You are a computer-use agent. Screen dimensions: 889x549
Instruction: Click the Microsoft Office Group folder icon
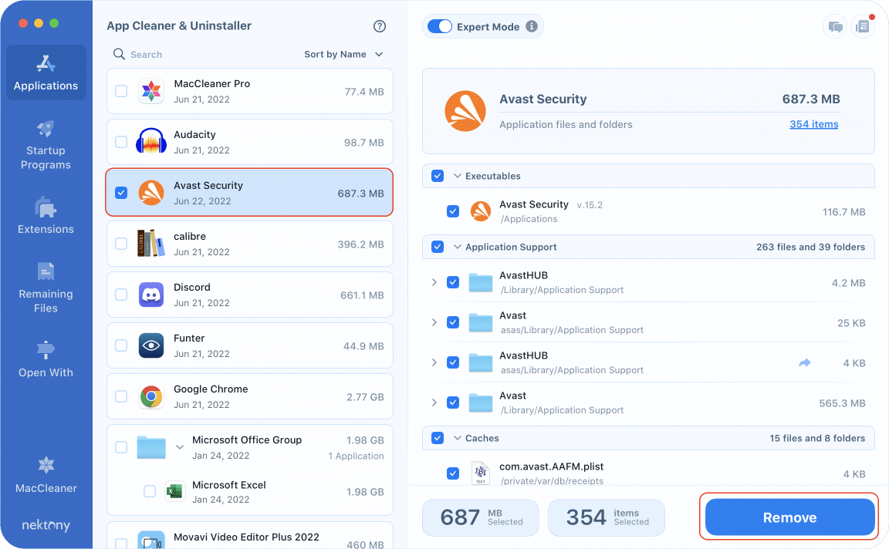[151, 447]
